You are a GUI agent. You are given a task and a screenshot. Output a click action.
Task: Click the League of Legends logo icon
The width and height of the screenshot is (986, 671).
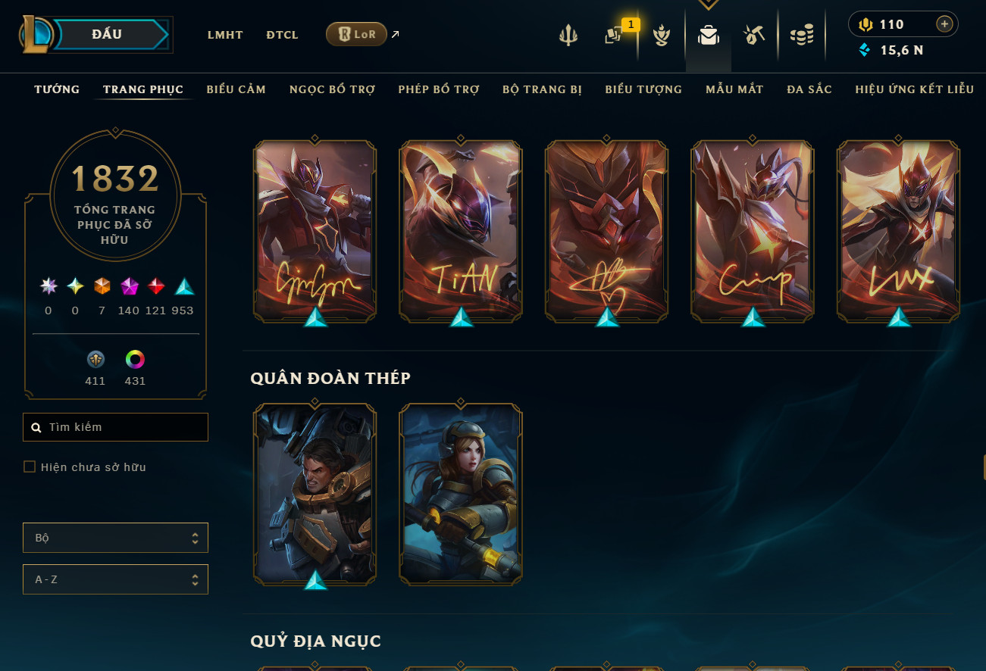pyautogui.click(x=36, y=34)
